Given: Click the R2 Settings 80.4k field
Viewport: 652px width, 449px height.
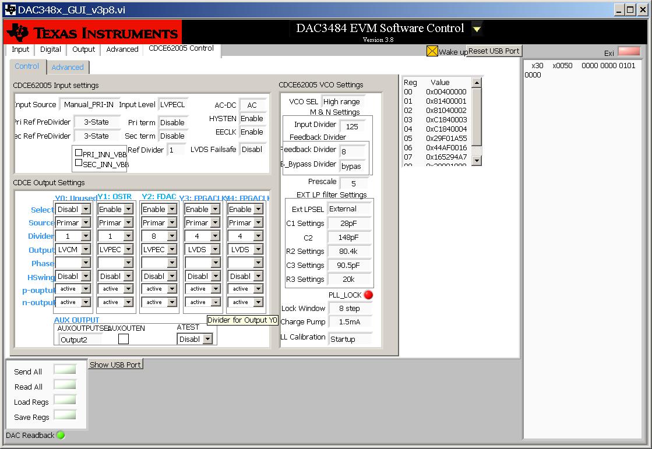Looking at the screenshot, I should [x=348, y=251].
